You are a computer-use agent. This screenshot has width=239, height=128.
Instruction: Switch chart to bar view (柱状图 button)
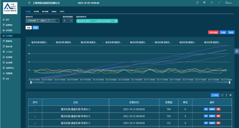(231, 32)
